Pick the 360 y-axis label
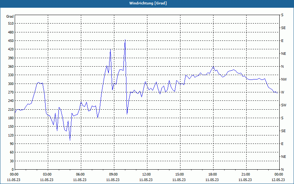Screen dimensions: 294x184 coord(11,67)
